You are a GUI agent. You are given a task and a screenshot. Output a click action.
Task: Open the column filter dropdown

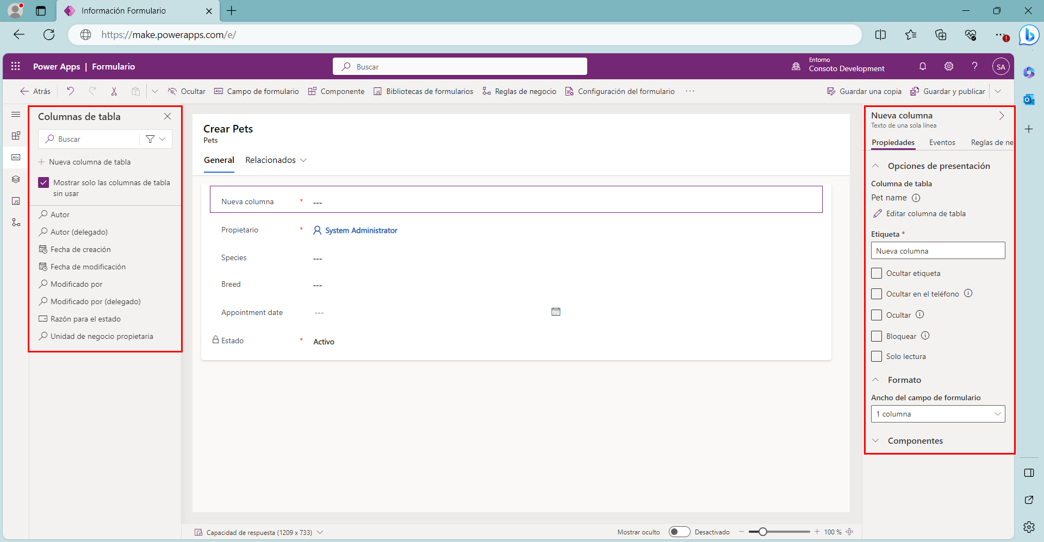156,139
